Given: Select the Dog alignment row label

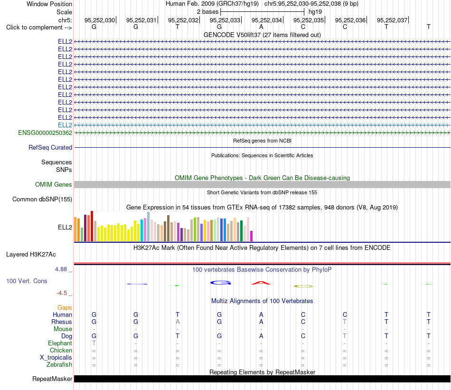Looking at the screenshot, I should [66, 336].
